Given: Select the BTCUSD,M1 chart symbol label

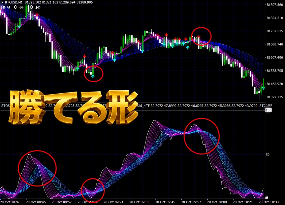Looking at the screenshot, I should tap(13, 2).
